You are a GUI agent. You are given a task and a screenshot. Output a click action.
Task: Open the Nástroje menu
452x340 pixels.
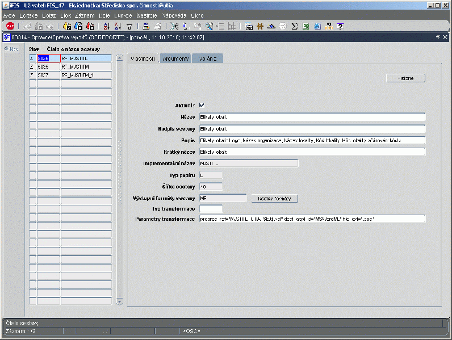tap(147, 15)
